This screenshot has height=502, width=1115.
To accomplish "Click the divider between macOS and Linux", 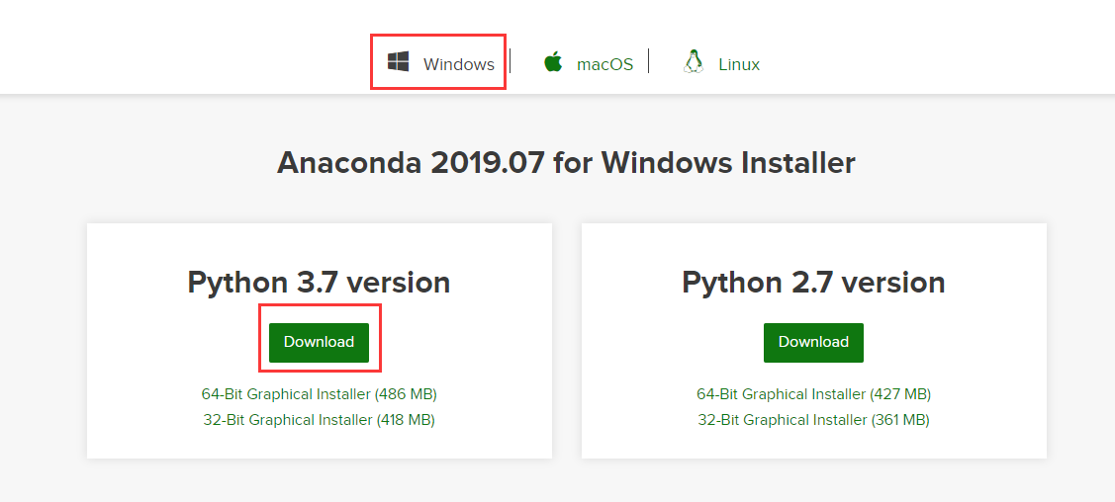I will coord(649,61).
